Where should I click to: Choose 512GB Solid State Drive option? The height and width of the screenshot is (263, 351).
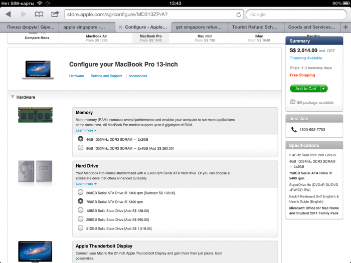pyautogui.click(x=80, y=228)
